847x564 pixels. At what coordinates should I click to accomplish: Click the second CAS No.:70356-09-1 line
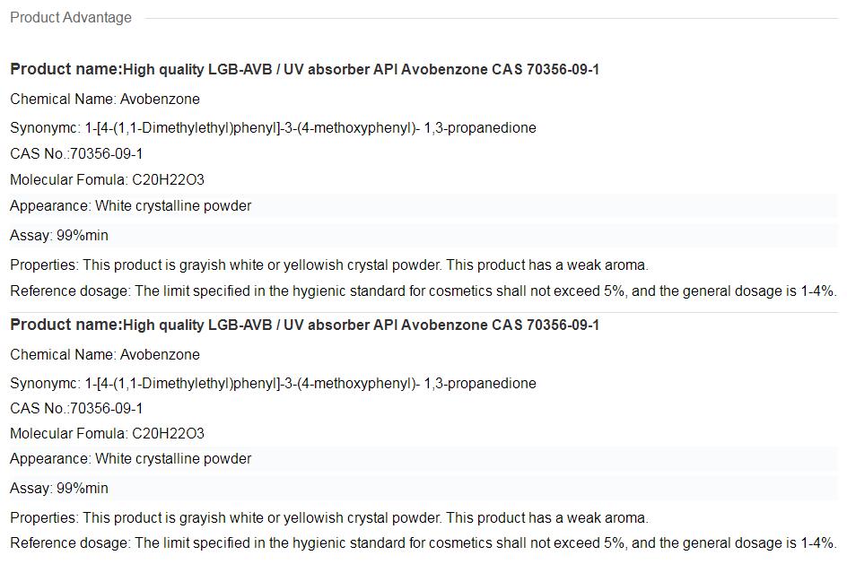coord(76,408)
